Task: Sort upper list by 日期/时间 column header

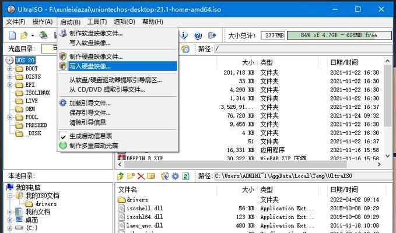Action: pyautogui.click(x=344, y=62)
